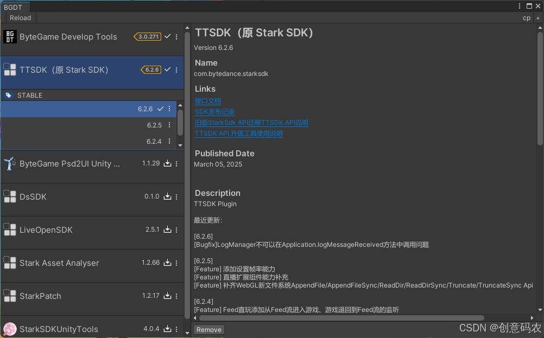The height and width of the screenshot is (338, 544).
Task: Select version 6.2.5 in the STABLE list
Action: tap(89, 125)
